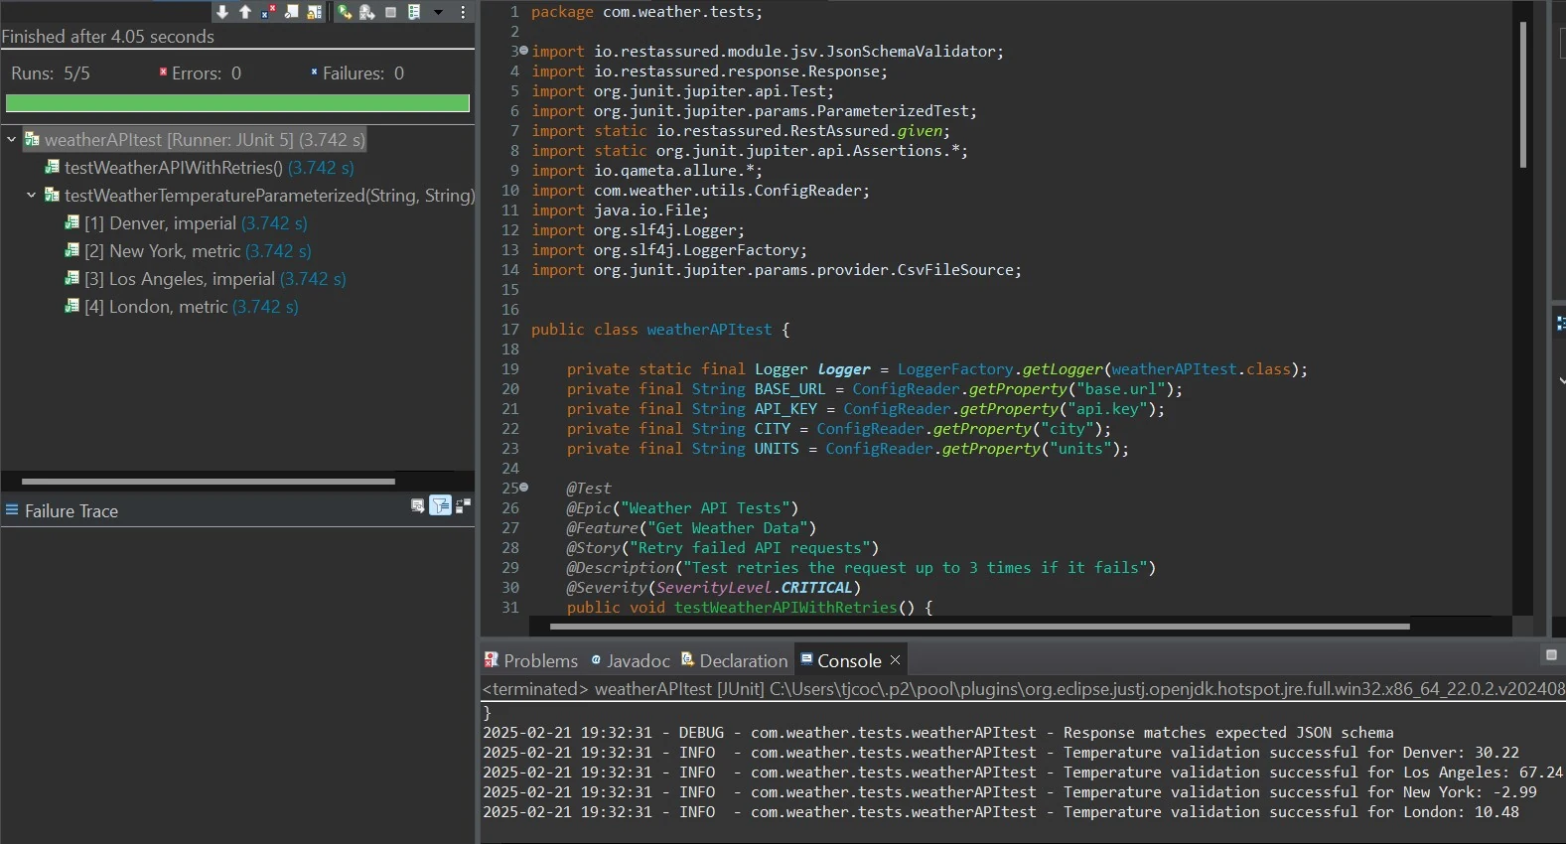1566x844 pixels.
Task: Toggle Show Failures Only button
Action: tap(268, 12)
